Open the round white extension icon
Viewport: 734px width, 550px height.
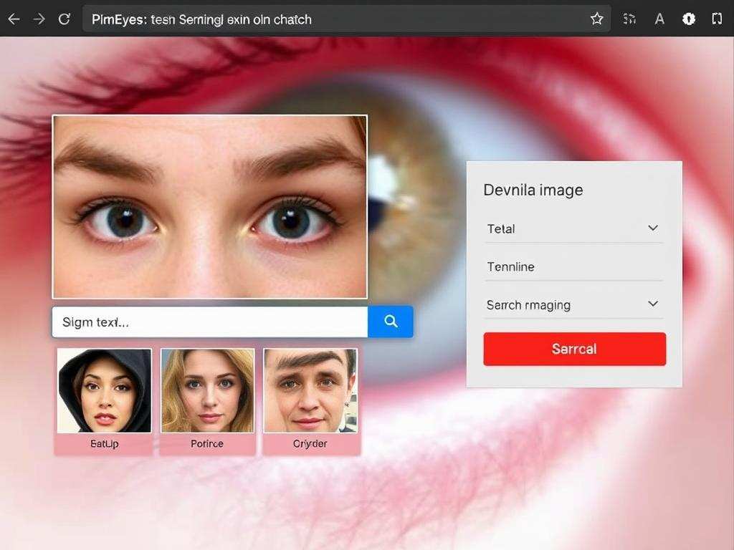pos(689,19)
